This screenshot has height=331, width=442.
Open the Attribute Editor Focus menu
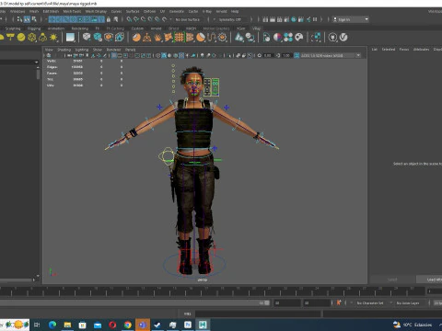pyautogui.click(x=404, y=49)
